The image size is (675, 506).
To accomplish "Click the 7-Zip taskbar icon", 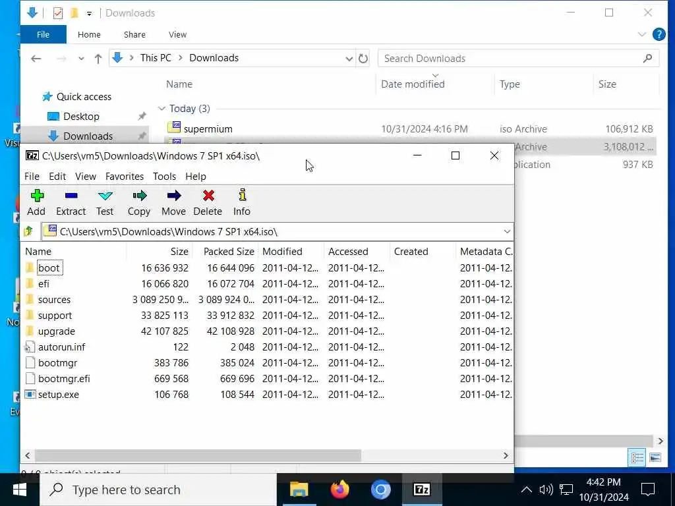I will (x=422, y=490).
